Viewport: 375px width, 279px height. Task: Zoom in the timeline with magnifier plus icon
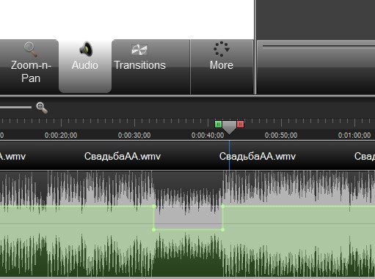(x=42, y=108)
